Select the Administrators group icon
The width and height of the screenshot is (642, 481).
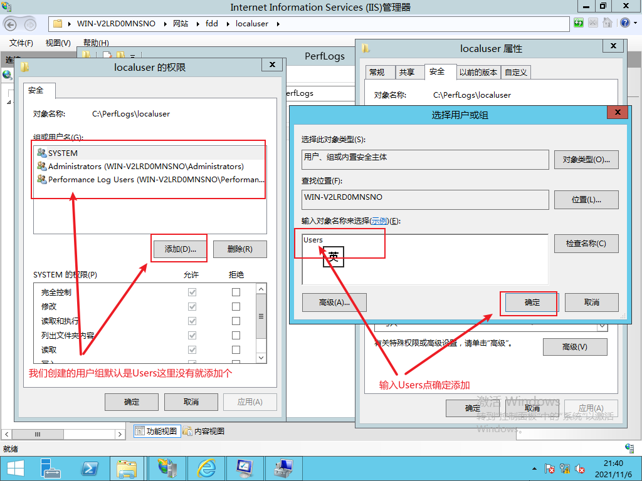(41, 166)
